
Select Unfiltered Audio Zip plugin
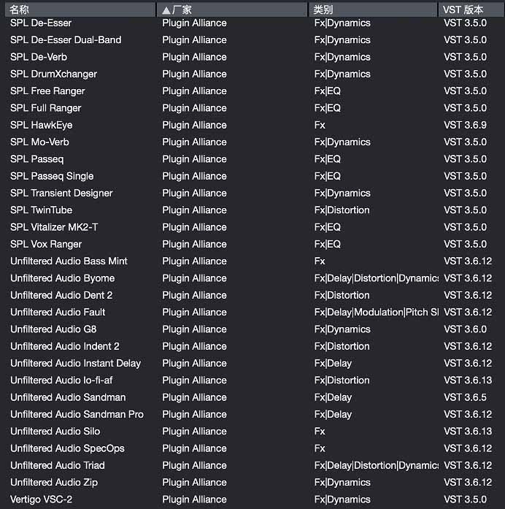coord(252,483)
